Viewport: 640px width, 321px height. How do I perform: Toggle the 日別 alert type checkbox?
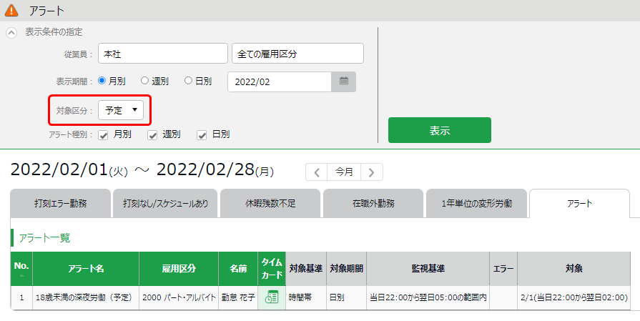point(202,134)
